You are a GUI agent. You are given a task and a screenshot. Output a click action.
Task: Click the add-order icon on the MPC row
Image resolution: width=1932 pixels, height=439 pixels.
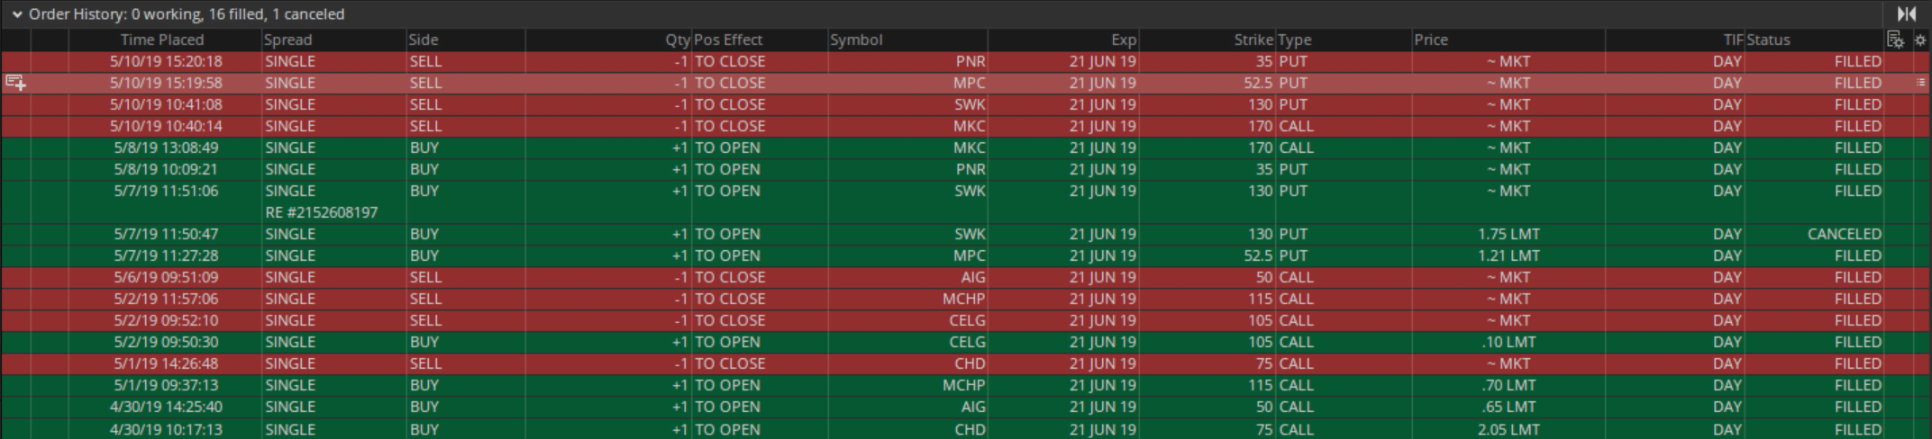(15, 83)
